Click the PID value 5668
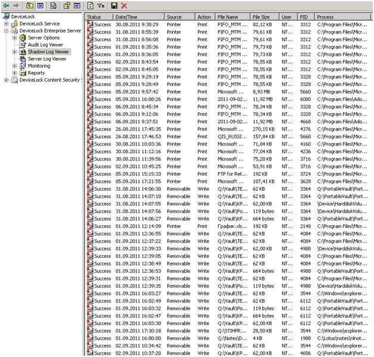 (305, 136)
